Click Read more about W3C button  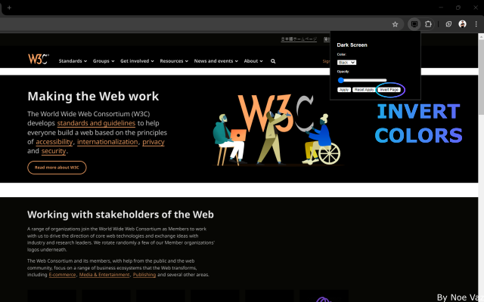click(57, 168)
